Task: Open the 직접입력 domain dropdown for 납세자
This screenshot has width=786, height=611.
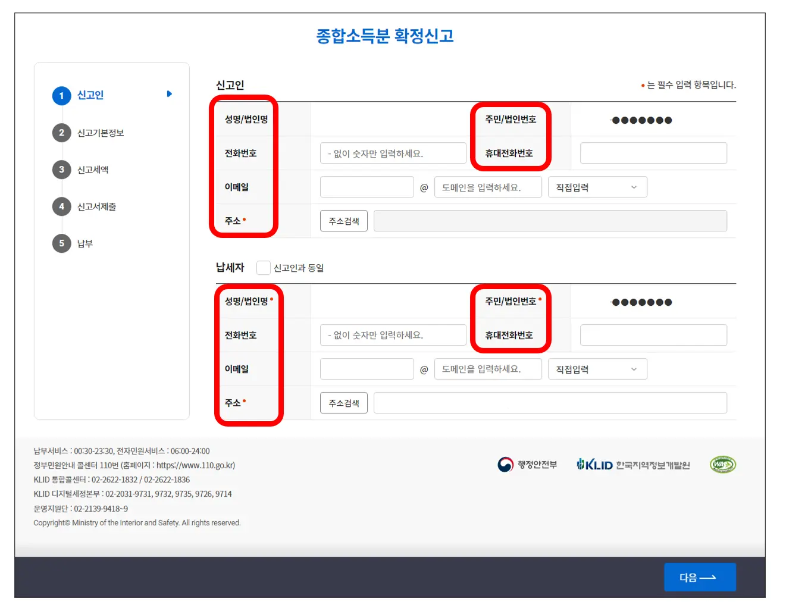Action: (597, 369)
